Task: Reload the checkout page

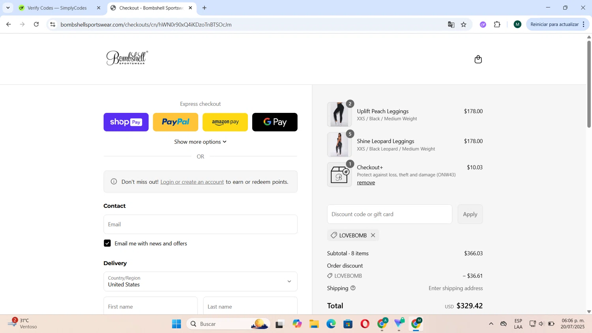Action: point(36,24)
